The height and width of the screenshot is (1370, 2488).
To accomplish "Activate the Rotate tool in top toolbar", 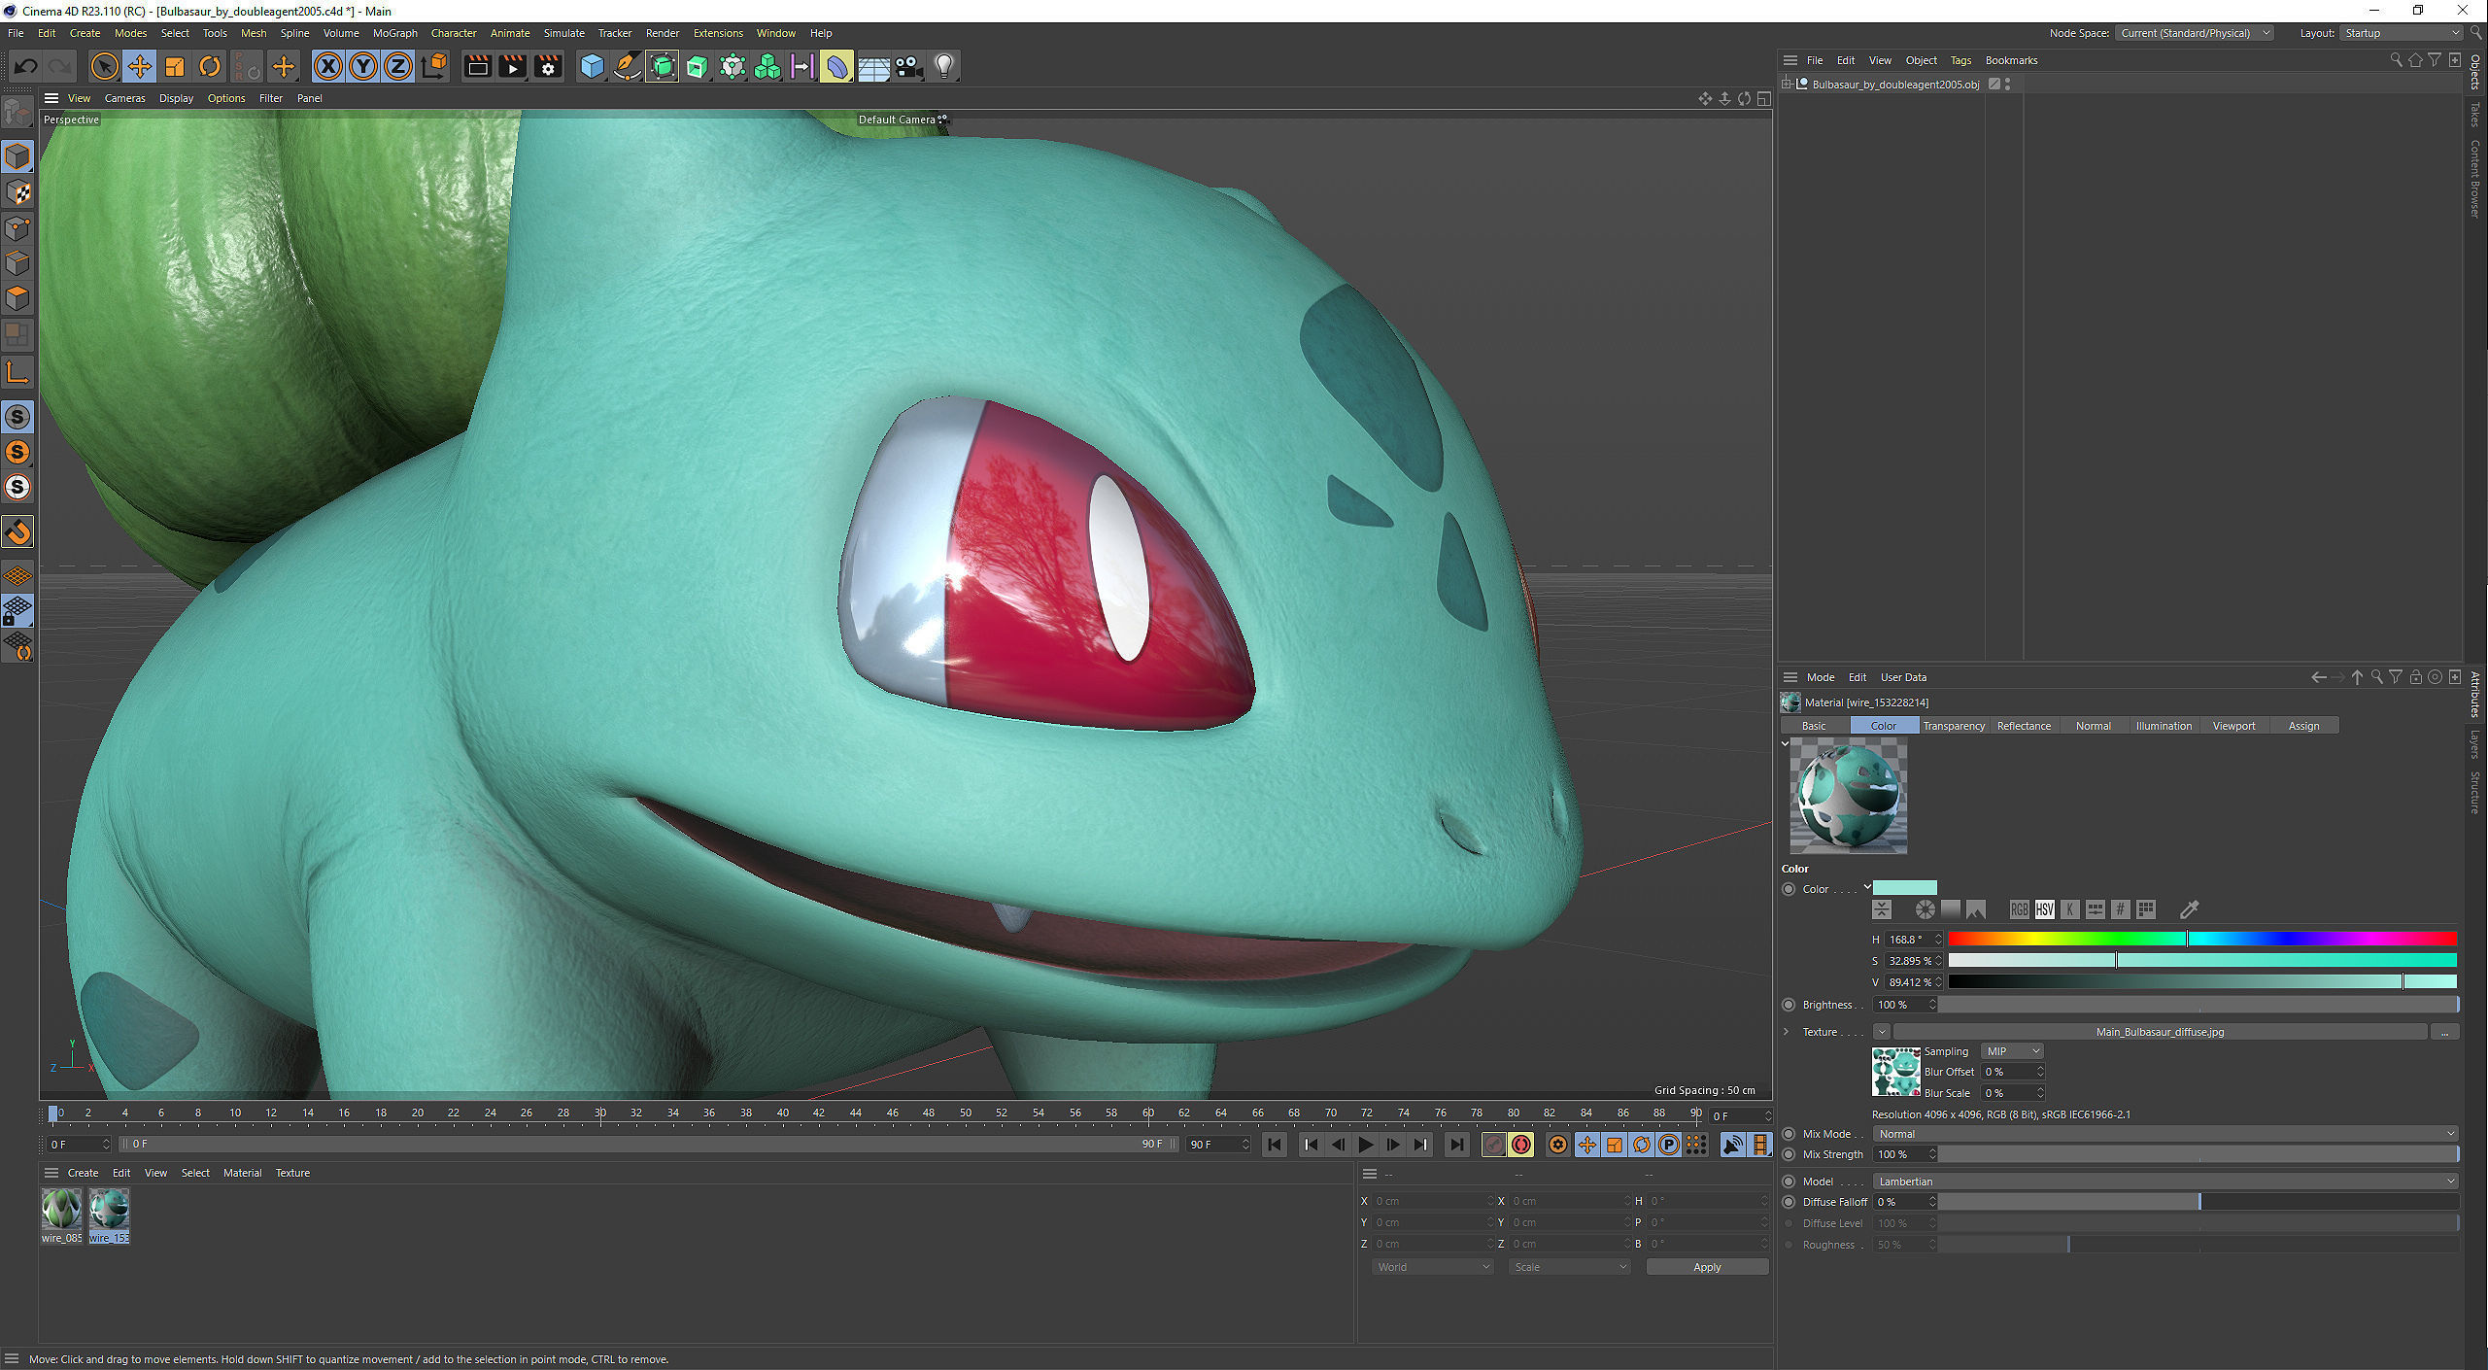I will pyautogui.click(x=210, y=66).
